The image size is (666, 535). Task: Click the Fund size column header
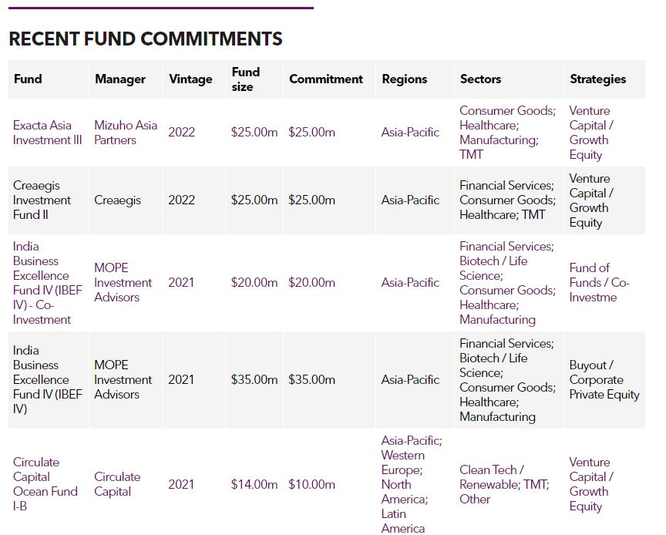pyautogui.click(x=246, y=79)
